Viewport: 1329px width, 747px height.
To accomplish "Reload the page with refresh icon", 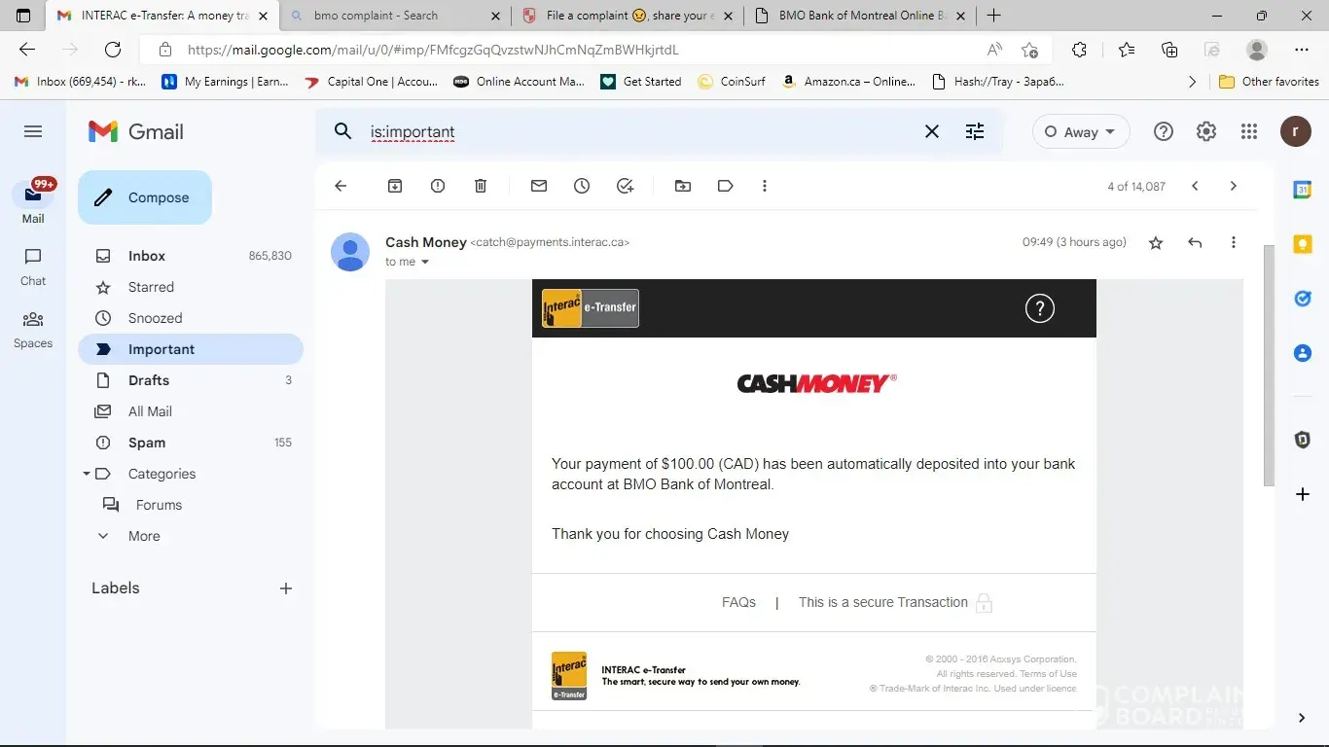I will coord(113,50).
